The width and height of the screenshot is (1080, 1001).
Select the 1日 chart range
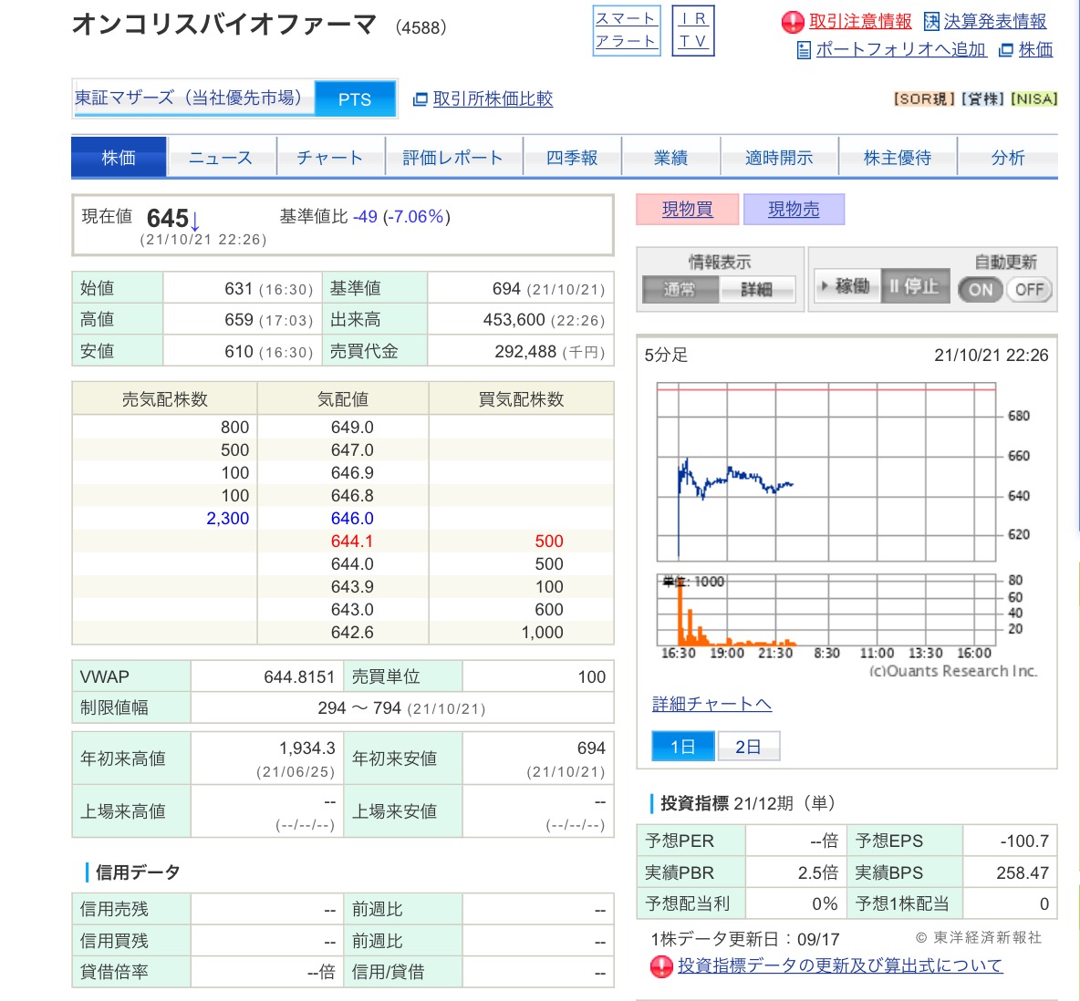pos(682,747)
